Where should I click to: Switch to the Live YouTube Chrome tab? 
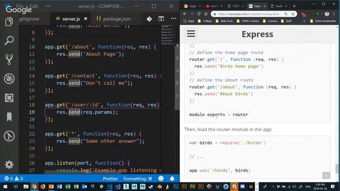214,6
